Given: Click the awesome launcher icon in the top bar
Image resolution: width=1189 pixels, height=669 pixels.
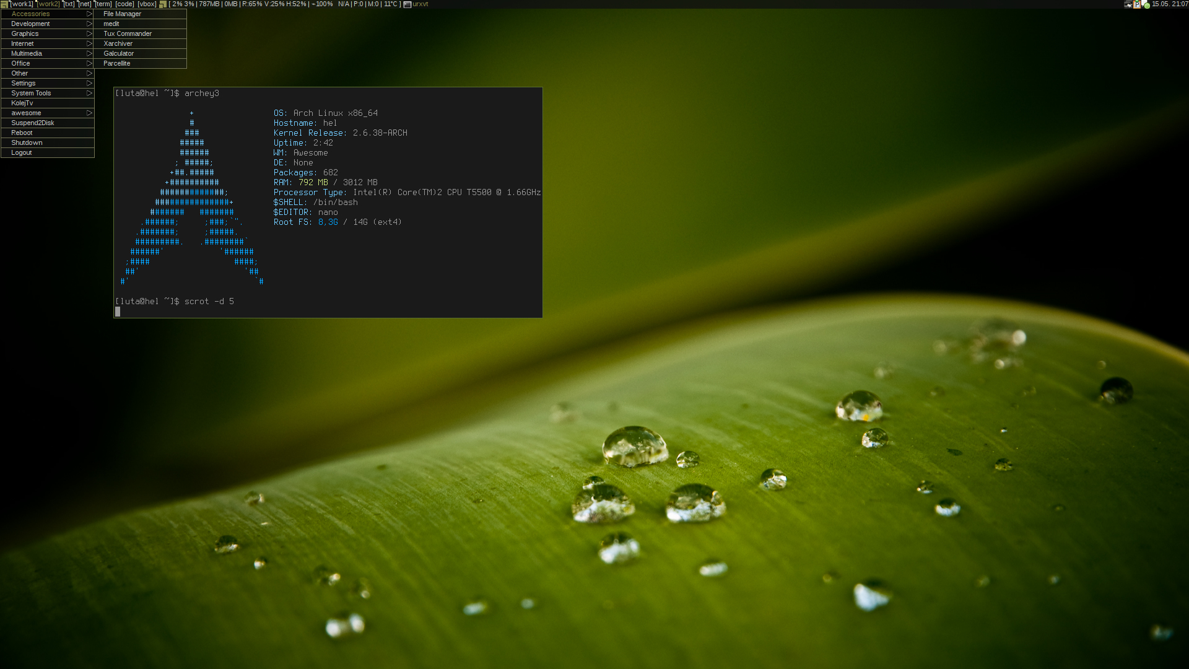Looking at the screenshot, I should [x=4, y=4].
